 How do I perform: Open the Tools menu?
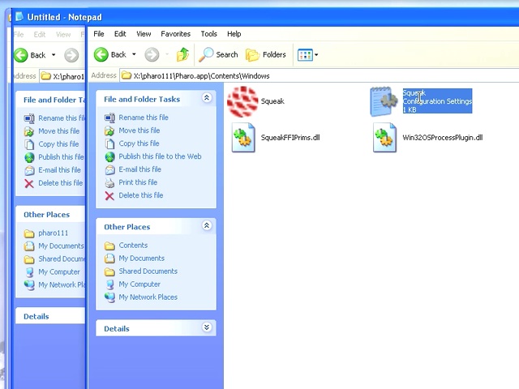209,34
